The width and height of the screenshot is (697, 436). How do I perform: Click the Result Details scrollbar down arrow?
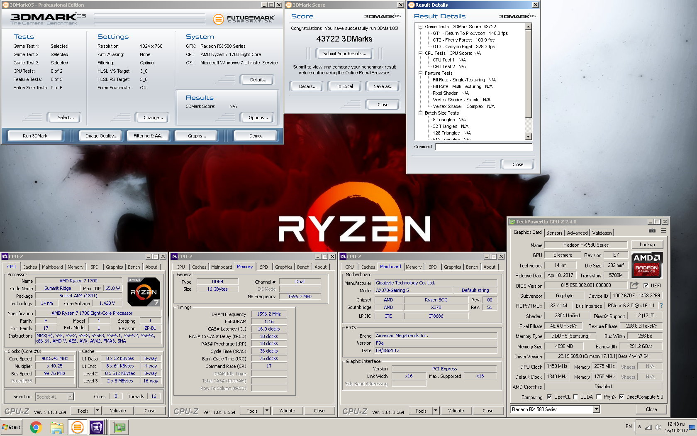[529, 137]
